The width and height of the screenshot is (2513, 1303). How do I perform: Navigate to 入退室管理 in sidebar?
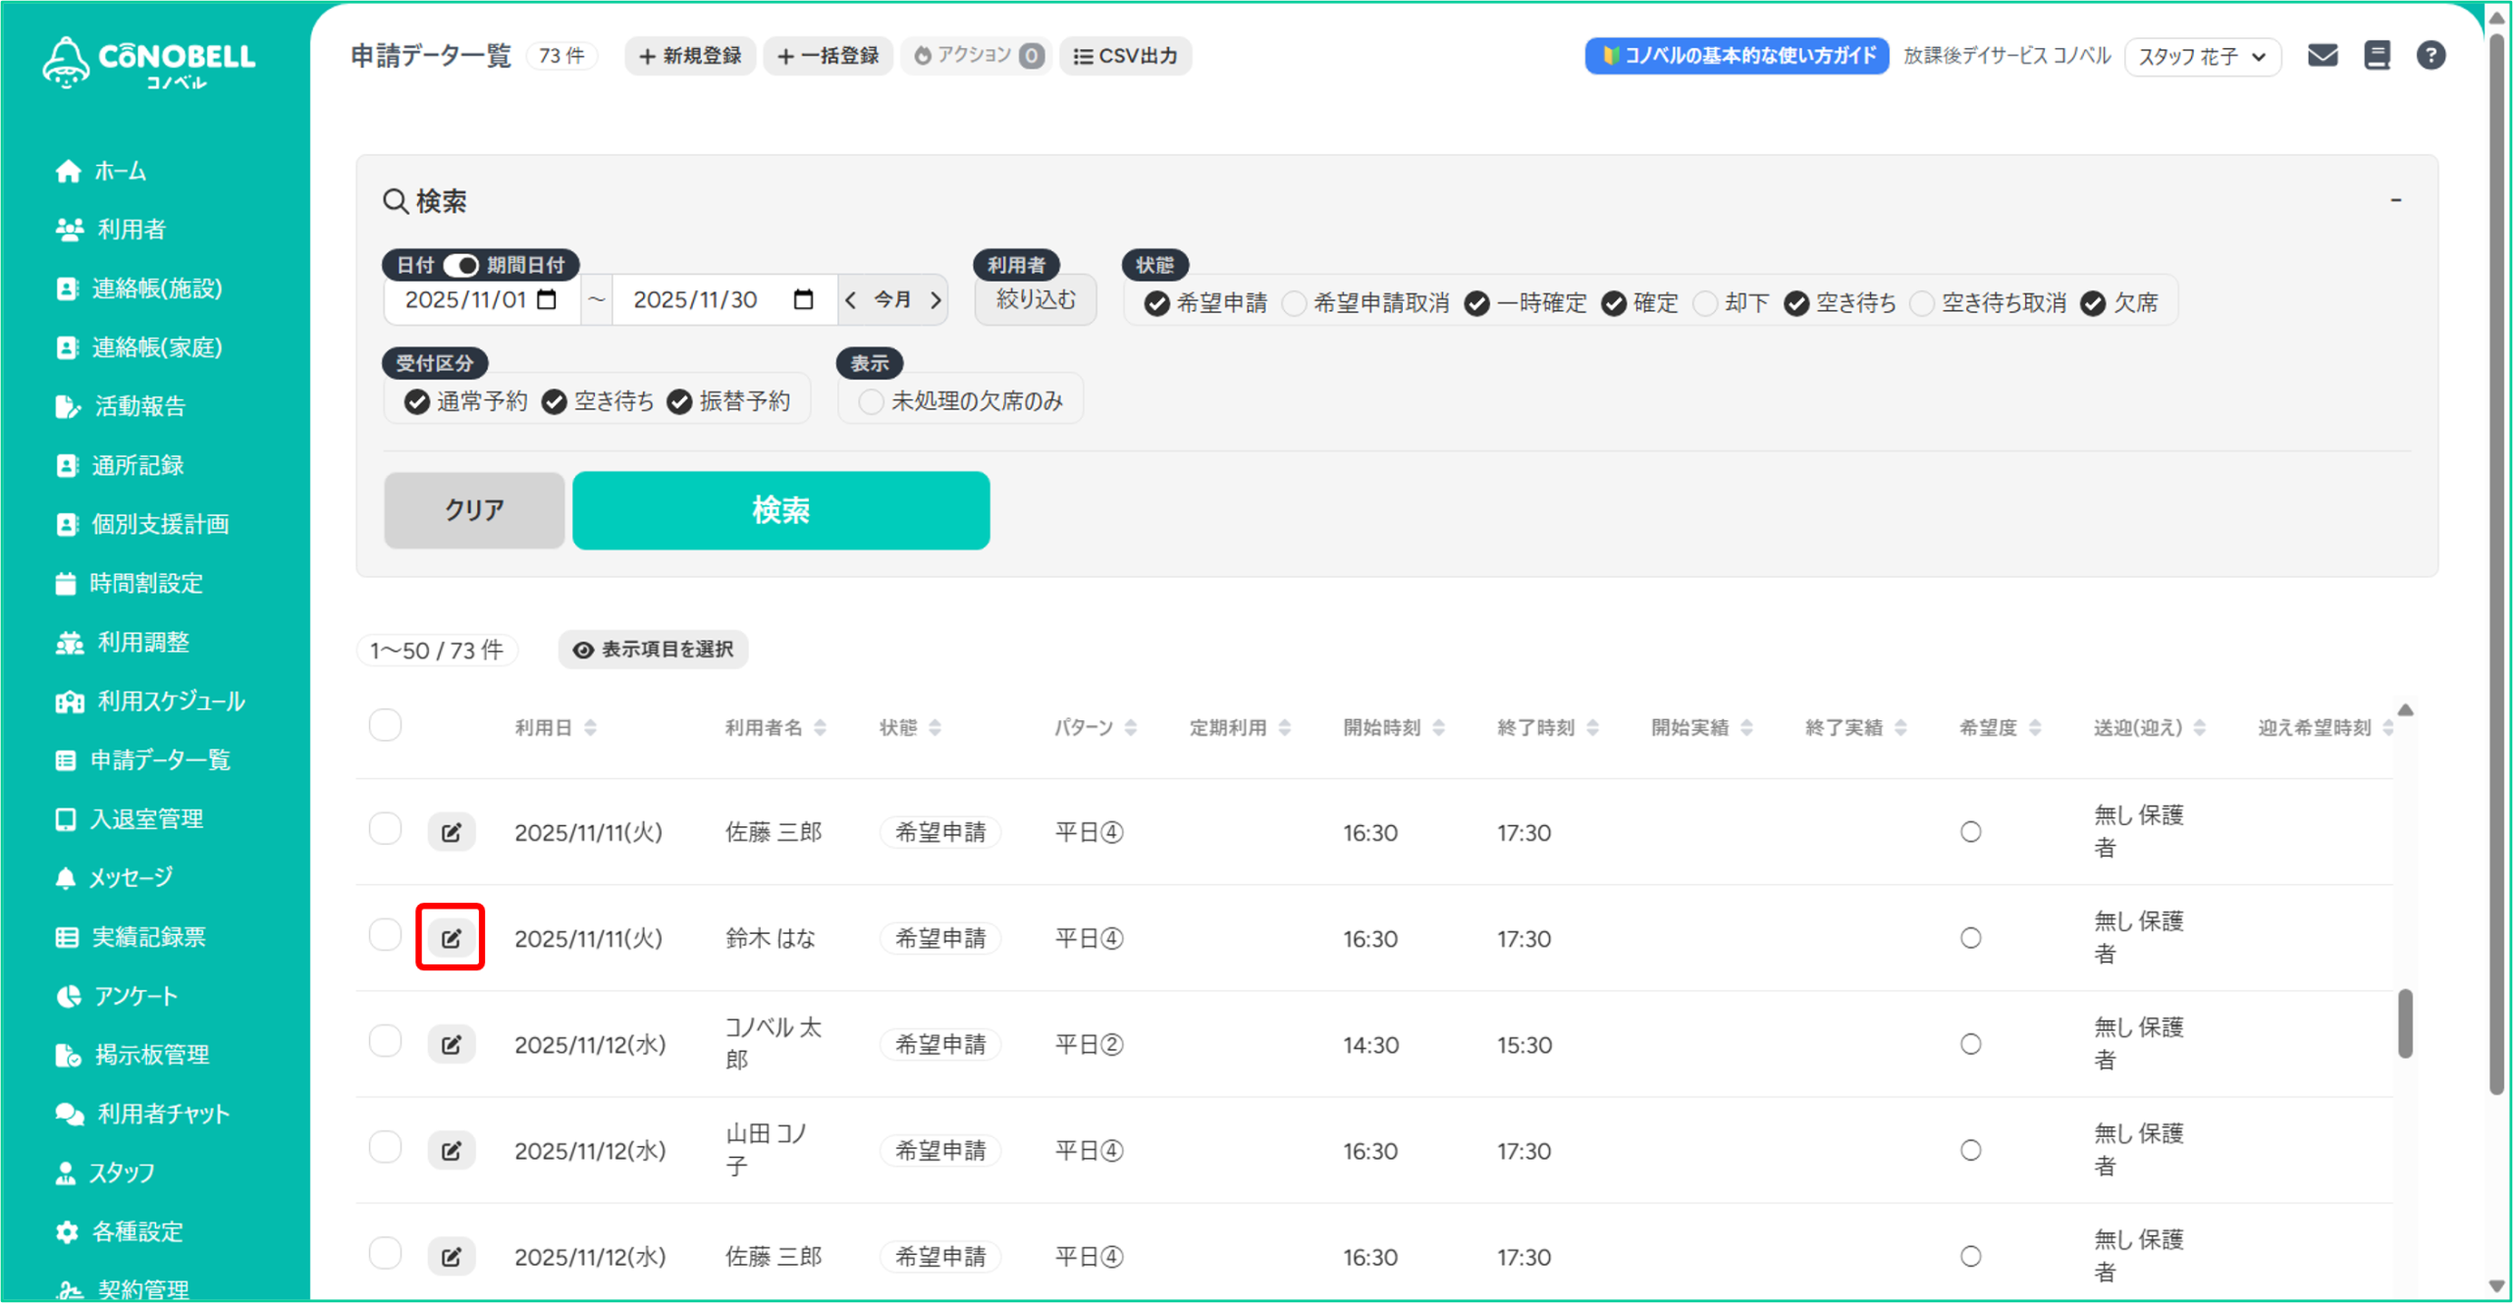click(x=146, y=818)
